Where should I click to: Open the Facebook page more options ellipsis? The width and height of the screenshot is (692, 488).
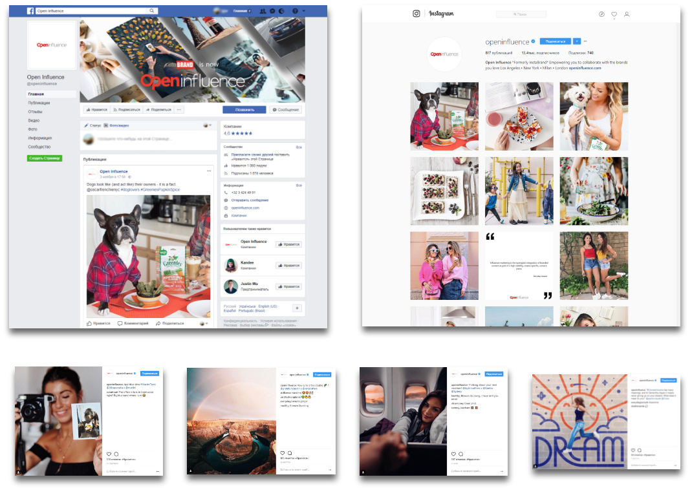click(x=178, y=109)
